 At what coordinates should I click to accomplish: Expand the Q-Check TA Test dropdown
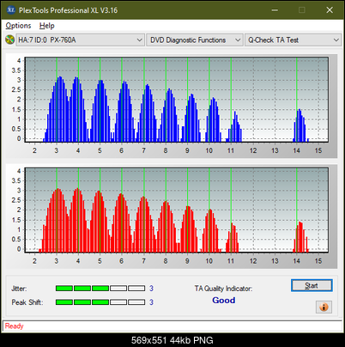pos(293,40)
